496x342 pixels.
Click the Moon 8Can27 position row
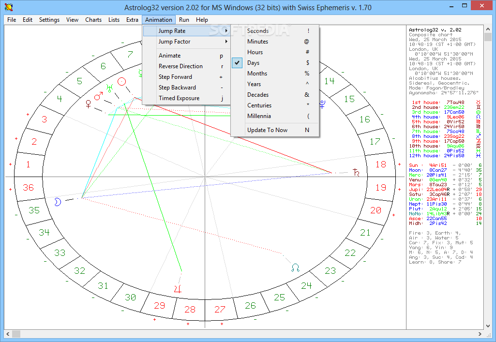click(x=445, y=170)
